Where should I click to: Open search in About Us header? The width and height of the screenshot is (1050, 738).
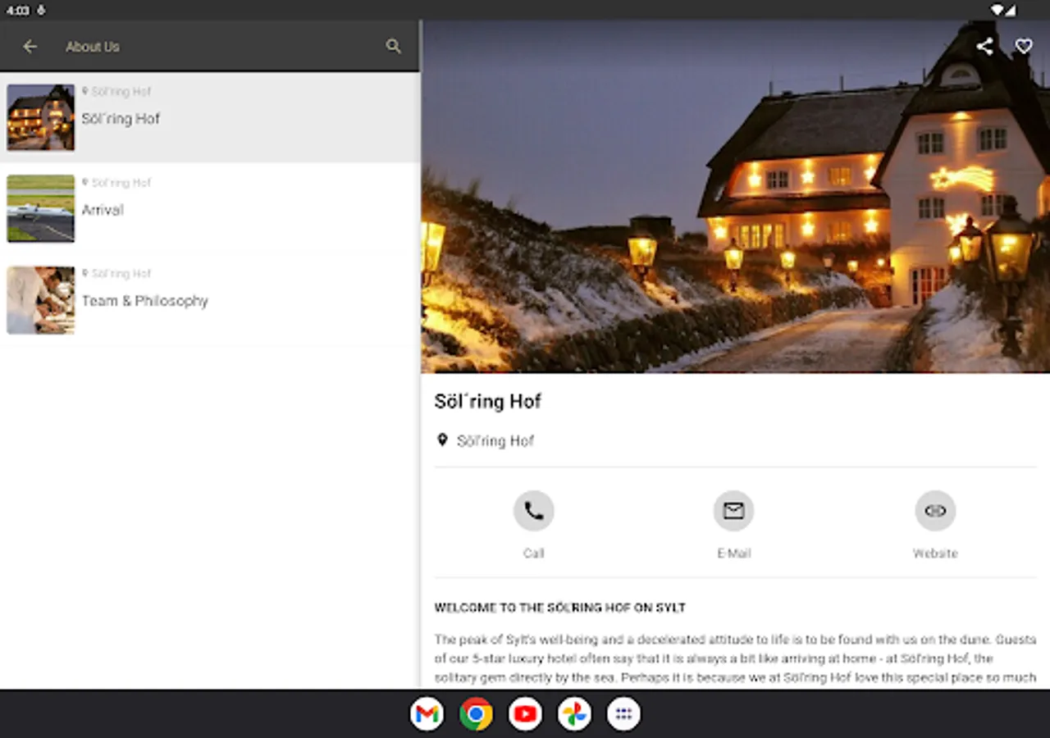tap(394, 47)
